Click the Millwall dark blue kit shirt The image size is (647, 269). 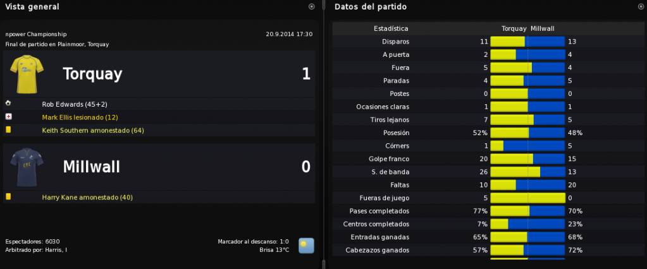[x=27, y=167]
